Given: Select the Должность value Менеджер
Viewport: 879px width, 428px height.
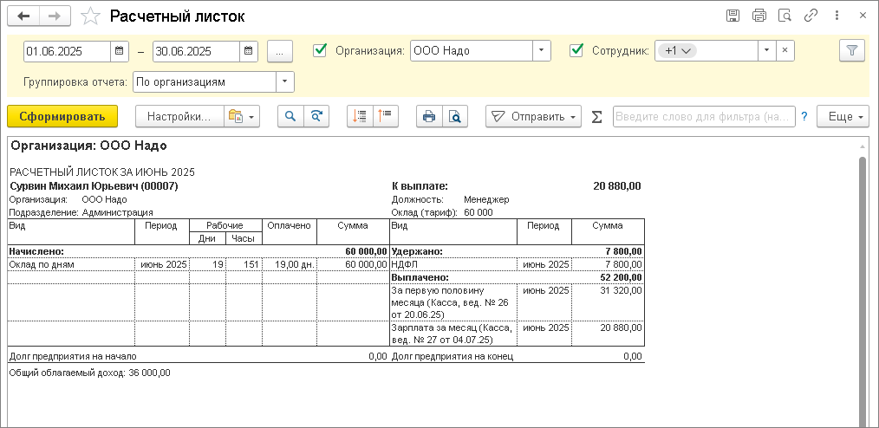Looking at the screenshot, I should pos(486,199).
